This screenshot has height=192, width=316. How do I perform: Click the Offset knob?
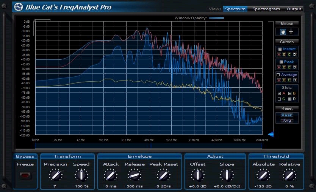tap(198, 175)
